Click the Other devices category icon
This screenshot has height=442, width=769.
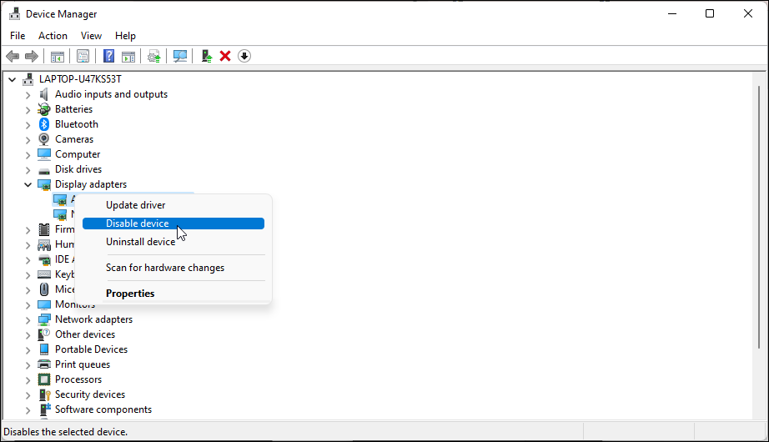click(x=44, y=334)
